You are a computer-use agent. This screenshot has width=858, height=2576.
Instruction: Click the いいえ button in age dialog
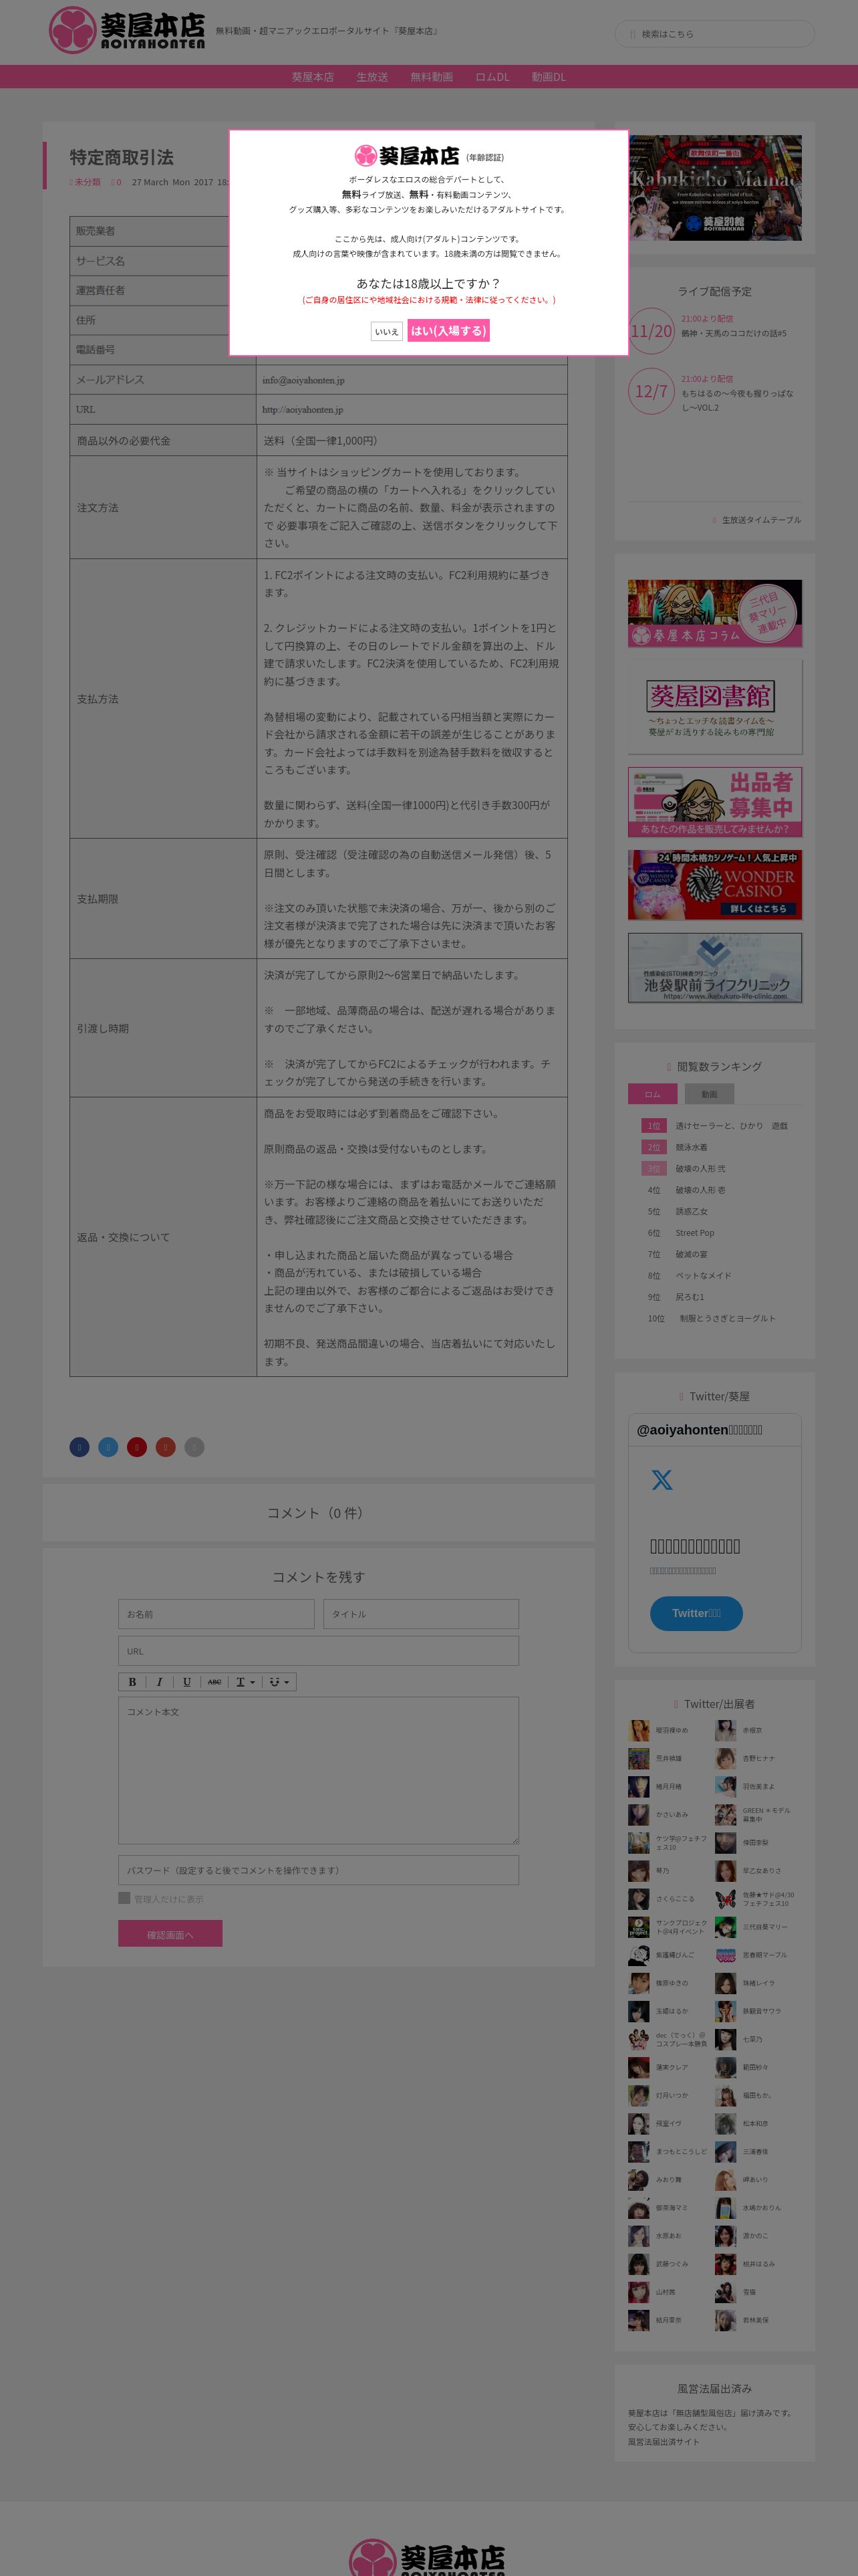click(386, 331)
